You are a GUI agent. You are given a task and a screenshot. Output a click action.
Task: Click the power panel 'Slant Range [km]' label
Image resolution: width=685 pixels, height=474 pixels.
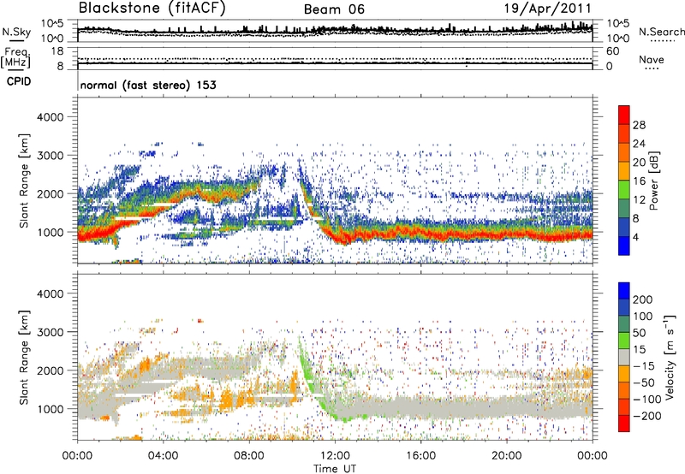point(24,181)
